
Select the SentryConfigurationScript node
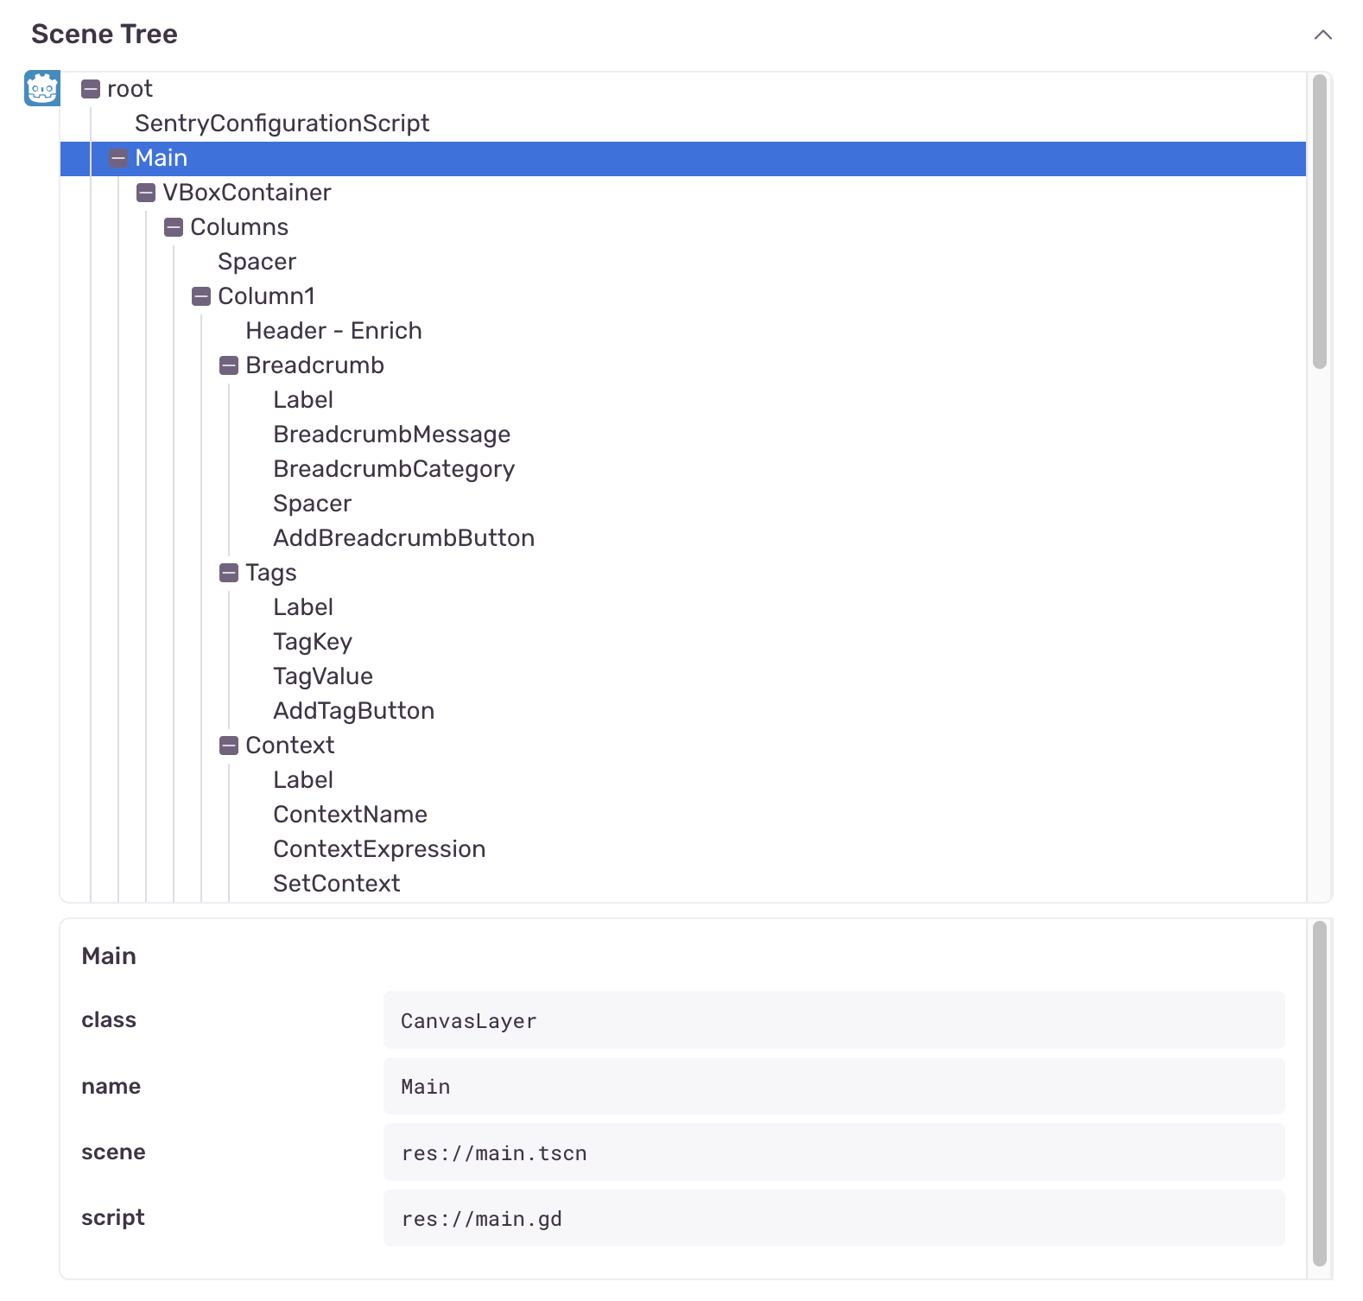(x=282, y=124)
